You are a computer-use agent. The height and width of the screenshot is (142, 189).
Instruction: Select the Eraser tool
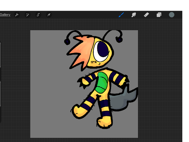click(x=146, y=15)
